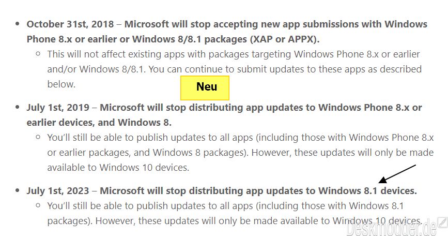
Task: Click the Deskmodder.de watermark pencil icon
Action: pyautogui.click(x=443, y=222)
